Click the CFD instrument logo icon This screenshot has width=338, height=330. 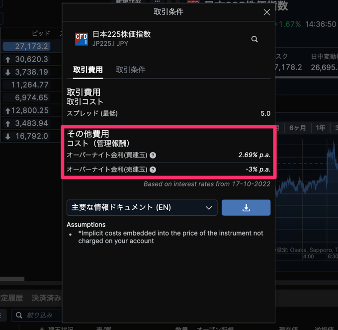point(81,39)
